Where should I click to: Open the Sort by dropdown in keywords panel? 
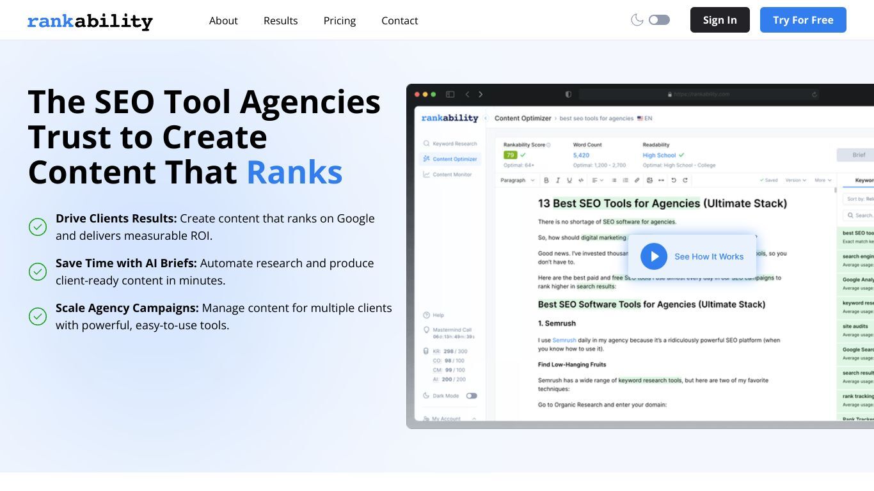pyautogui.click(x=859, y=199)
